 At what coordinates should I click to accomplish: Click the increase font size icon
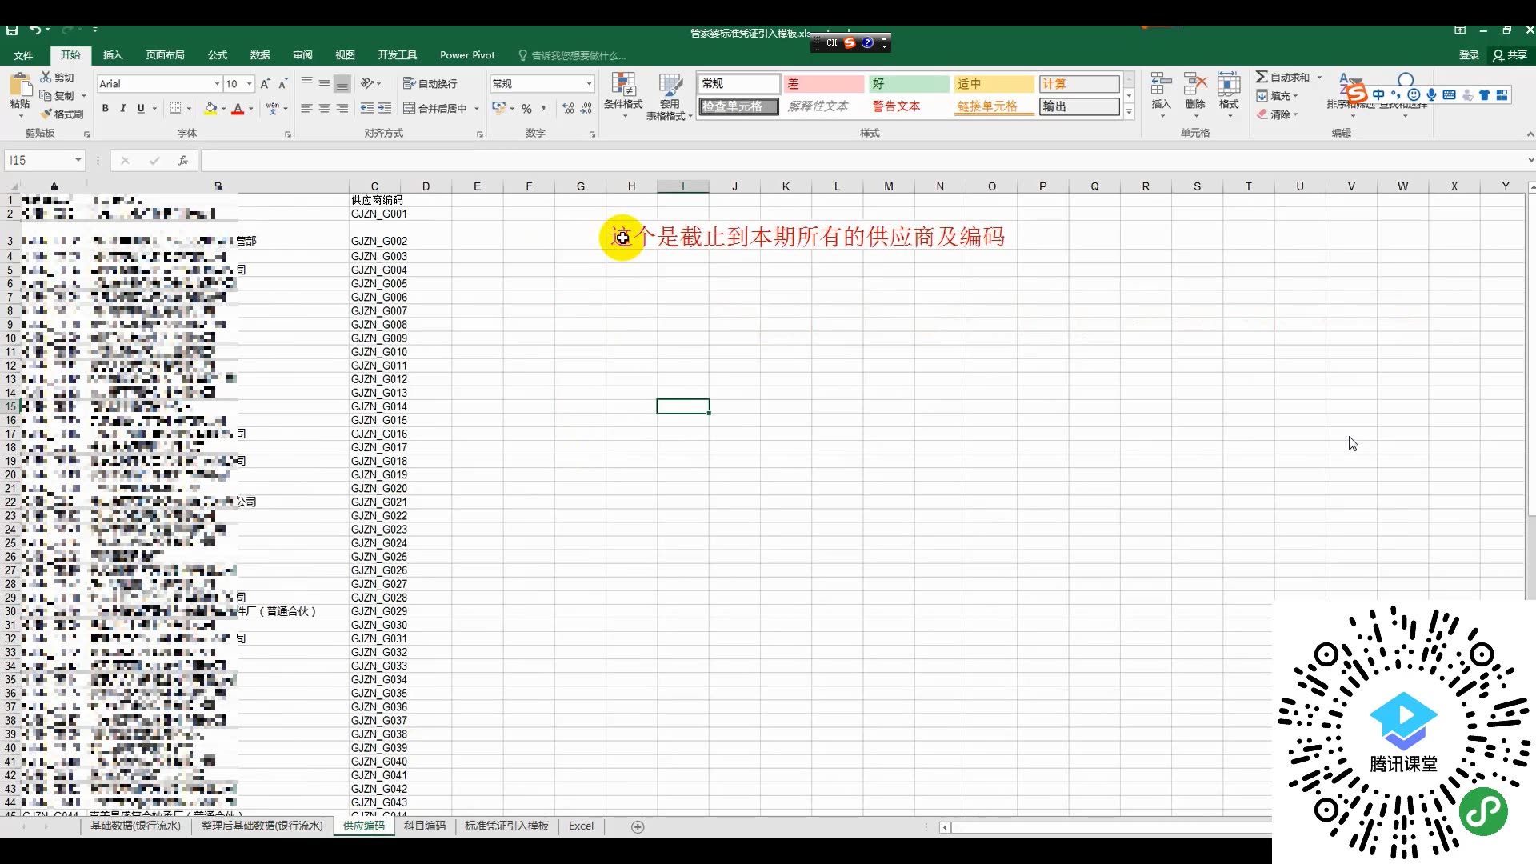tap(265, 83)
